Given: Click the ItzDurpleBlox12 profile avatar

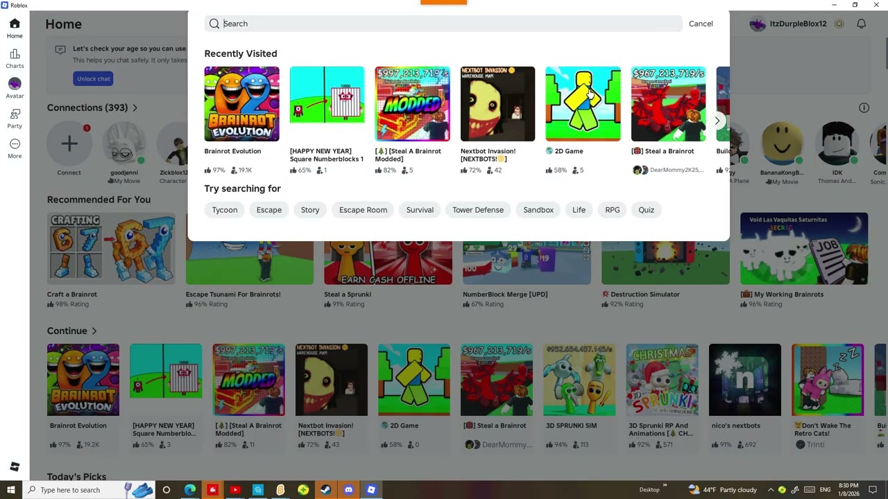Looking at the screenshot, I should pos(758,24).
